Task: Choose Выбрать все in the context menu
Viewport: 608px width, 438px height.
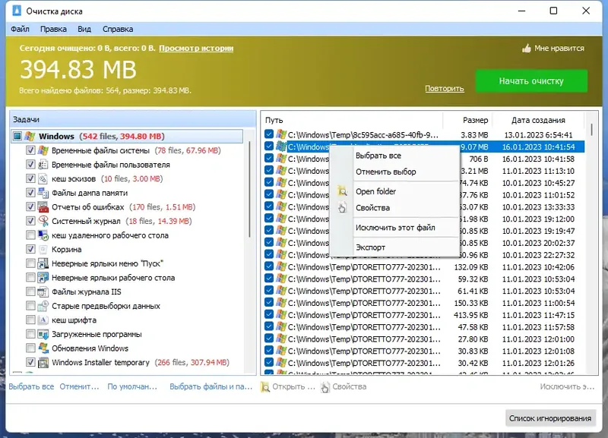Action: point(394,156)
